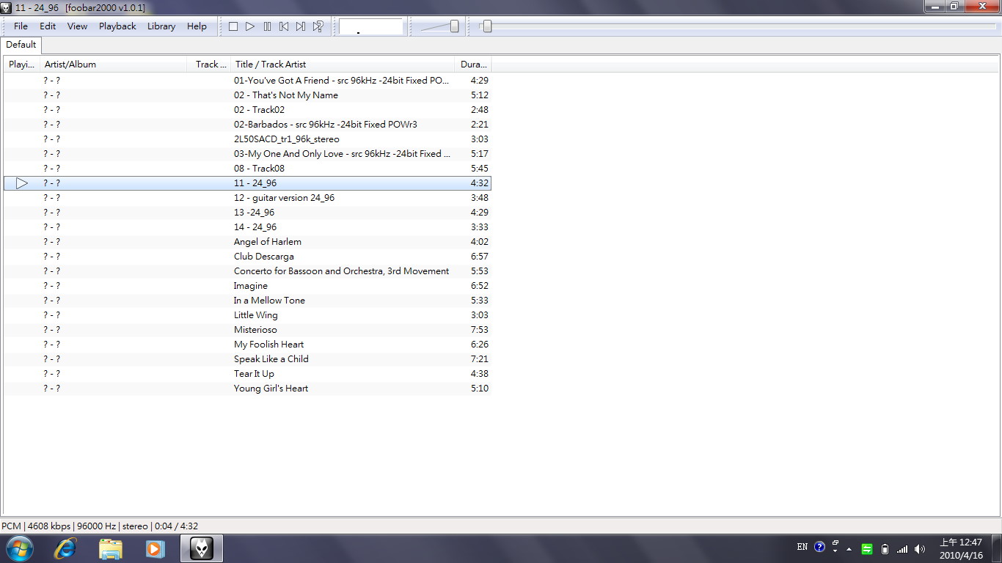Select track 12 - guitar version 24_96
Screen dimensions: 1002x563
pyautogui.click(x=247, y=198)
